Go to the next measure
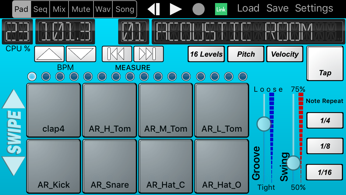This screenshot has width=346, height=195. pos(149,54)
